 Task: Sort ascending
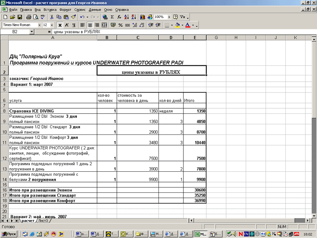click(126, 17)
